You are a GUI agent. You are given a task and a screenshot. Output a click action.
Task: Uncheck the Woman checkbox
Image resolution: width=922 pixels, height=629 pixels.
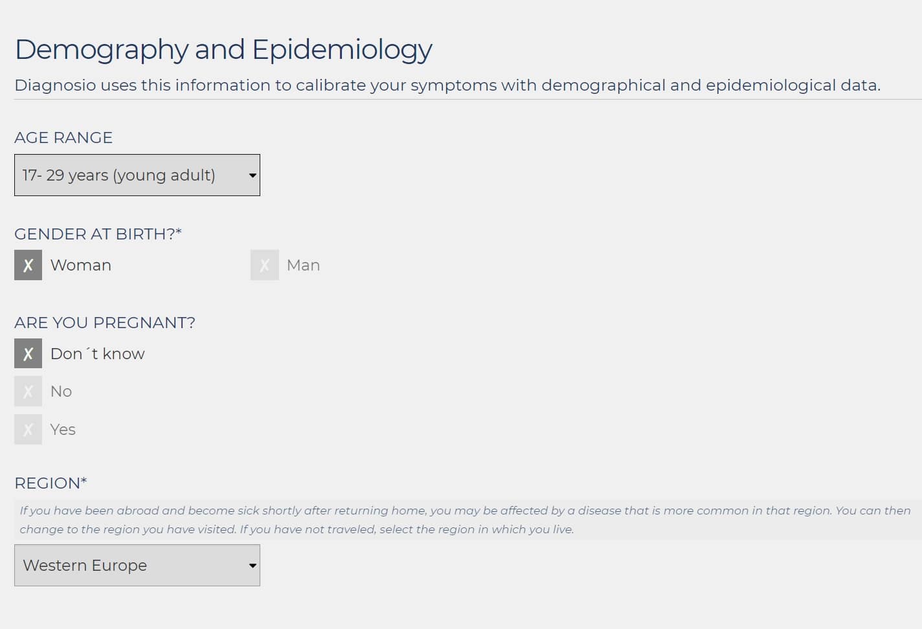click(28, 265)
